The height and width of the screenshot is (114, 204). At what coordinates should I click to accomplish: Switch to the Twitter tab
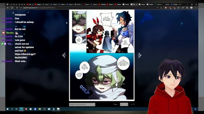click(x=174, y=4)
